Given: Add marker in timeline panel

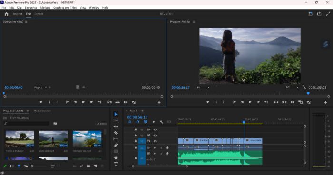Looking at the screenshot, I should pos(154,122).
